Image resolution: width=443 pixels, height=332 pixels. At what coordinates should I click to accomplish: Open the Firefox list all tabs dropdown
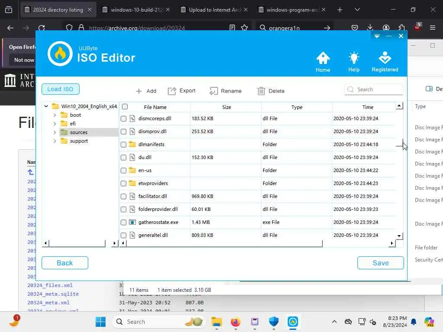357,10
